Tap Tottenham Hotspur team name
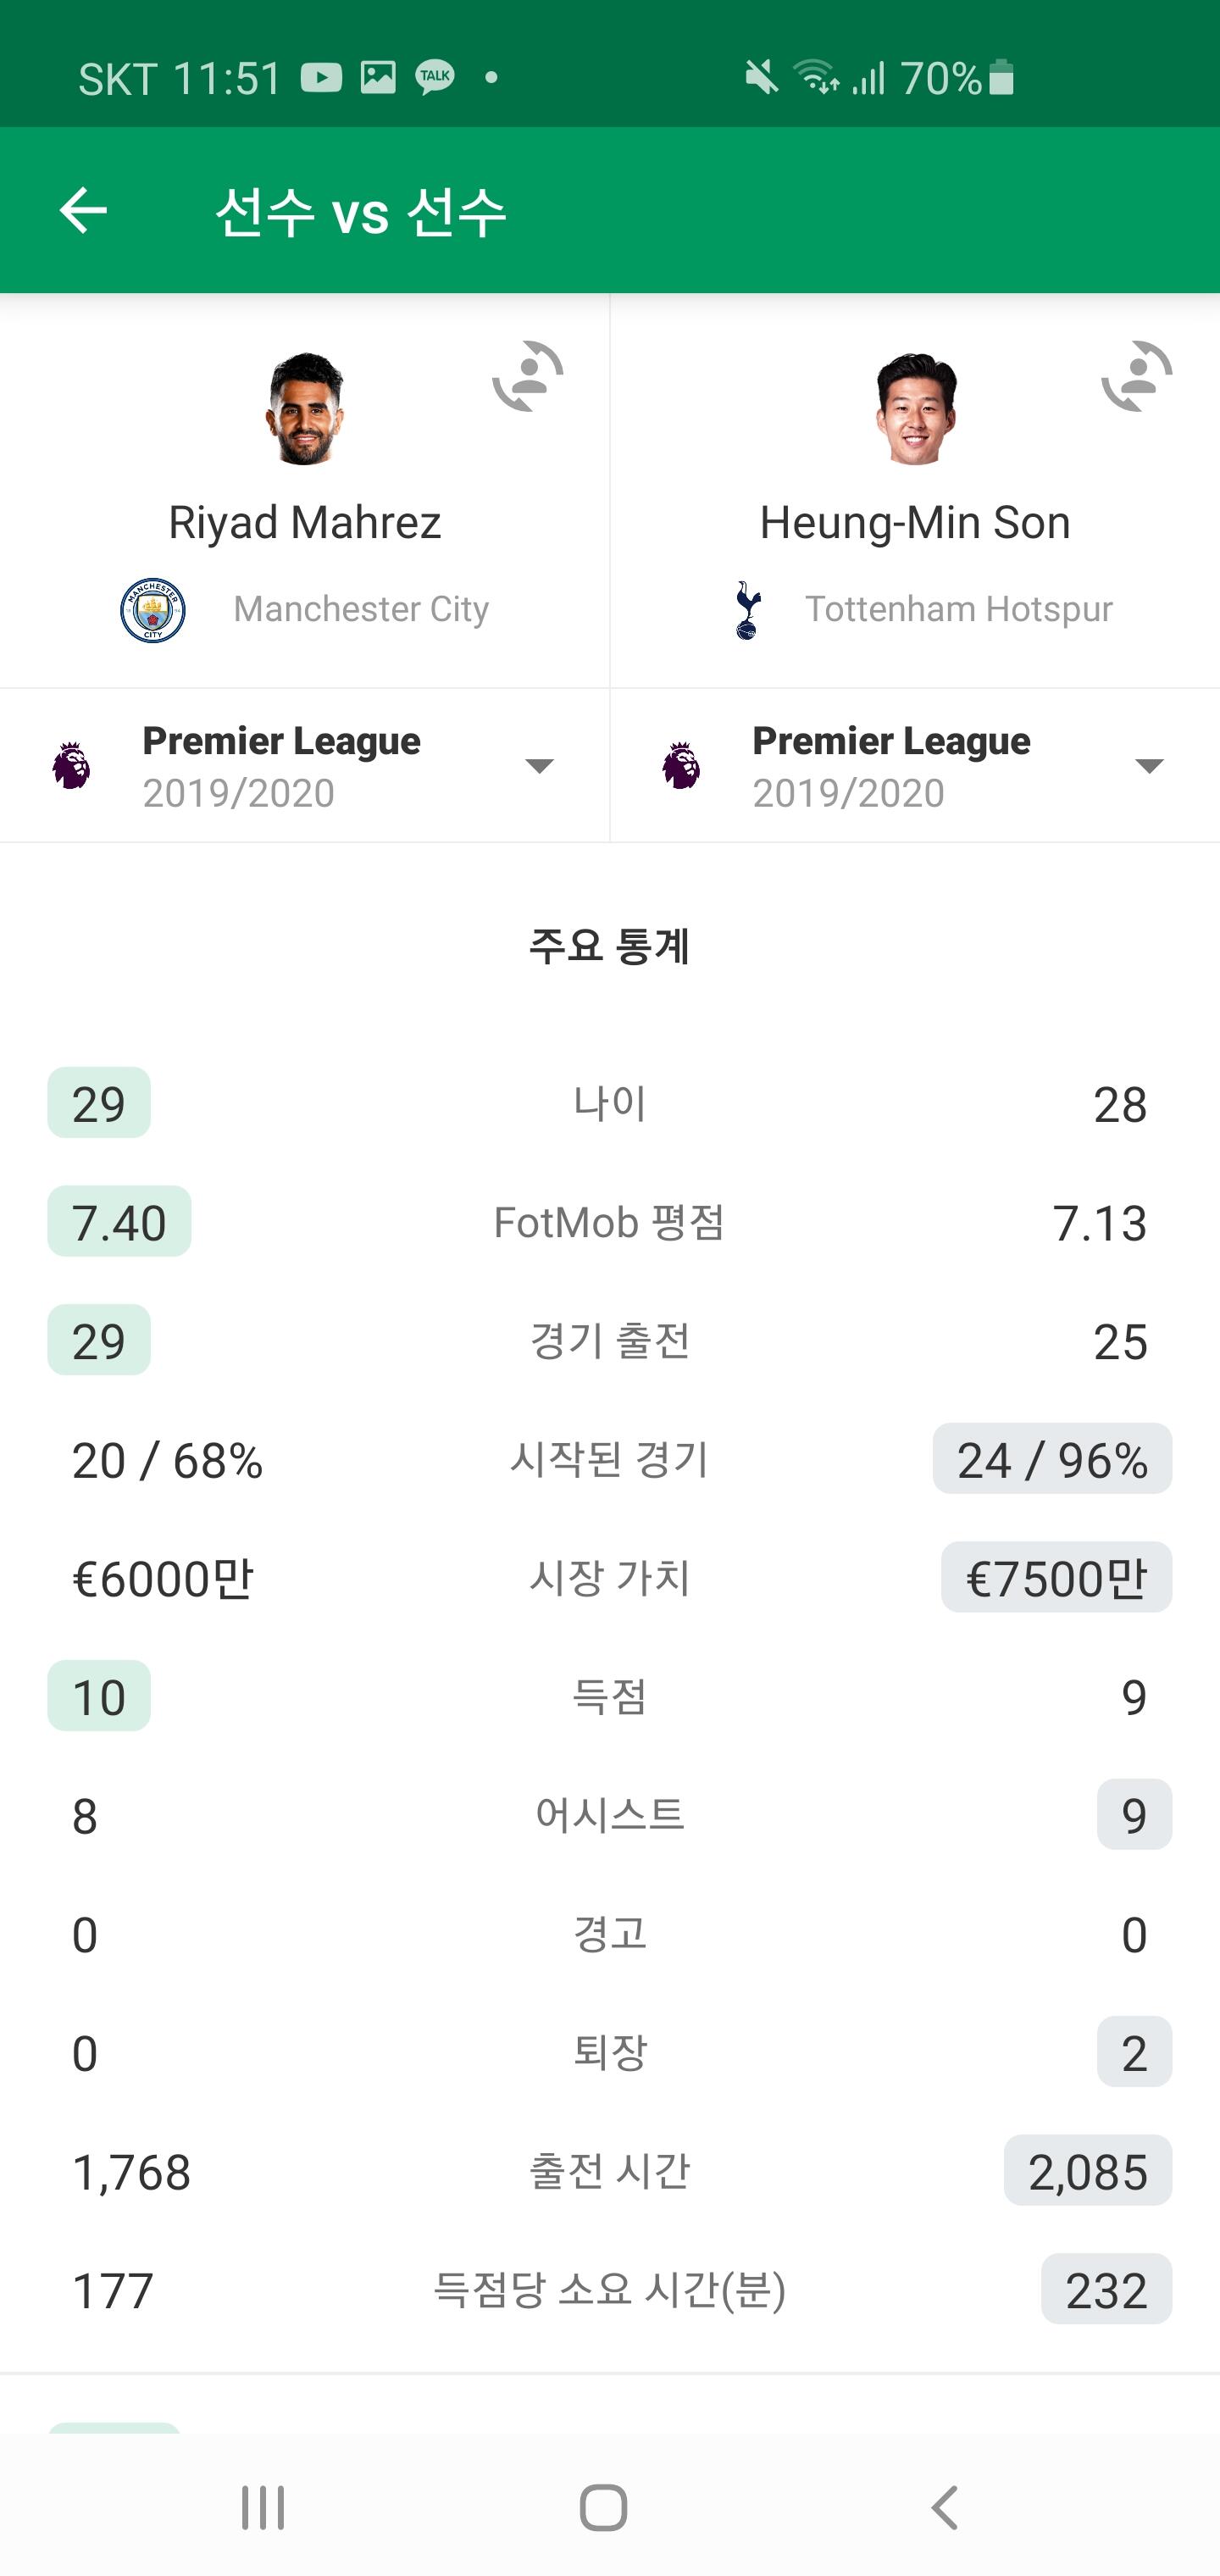This screenshot has height=2576, width=1220. tap(959, 609)
